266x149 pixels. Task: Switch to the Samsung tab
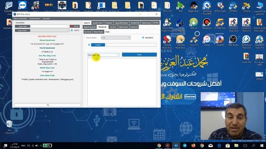146,23
